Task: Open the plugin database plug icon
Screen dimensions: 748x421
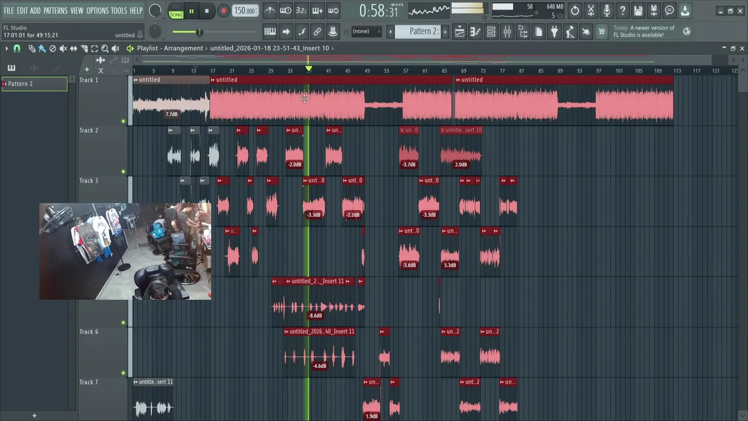Action: [555, 32]
